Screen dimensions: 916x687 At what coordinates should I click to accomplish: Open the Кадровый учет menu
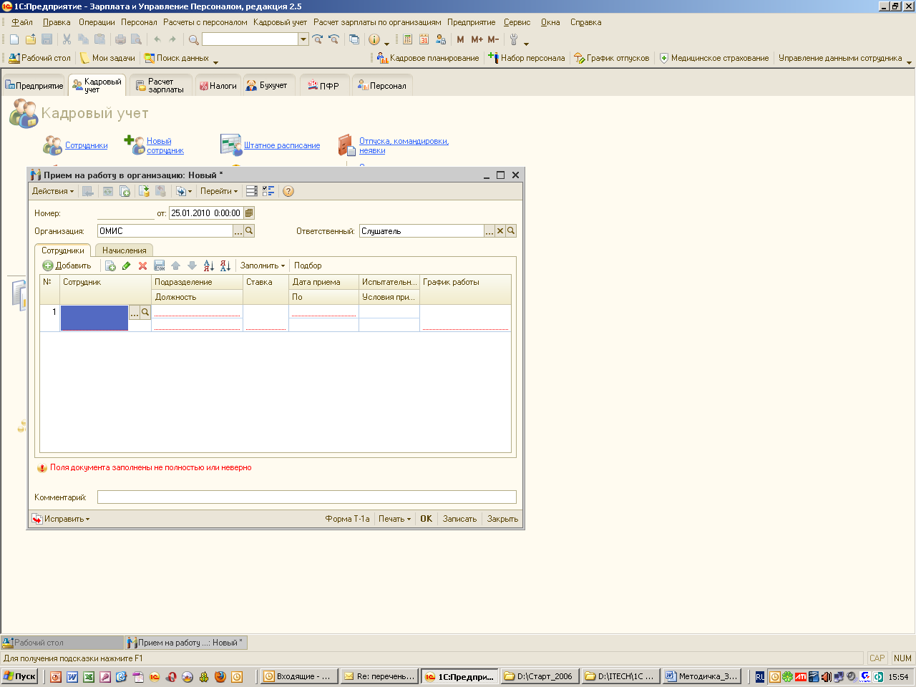click(x=280, y=22)
